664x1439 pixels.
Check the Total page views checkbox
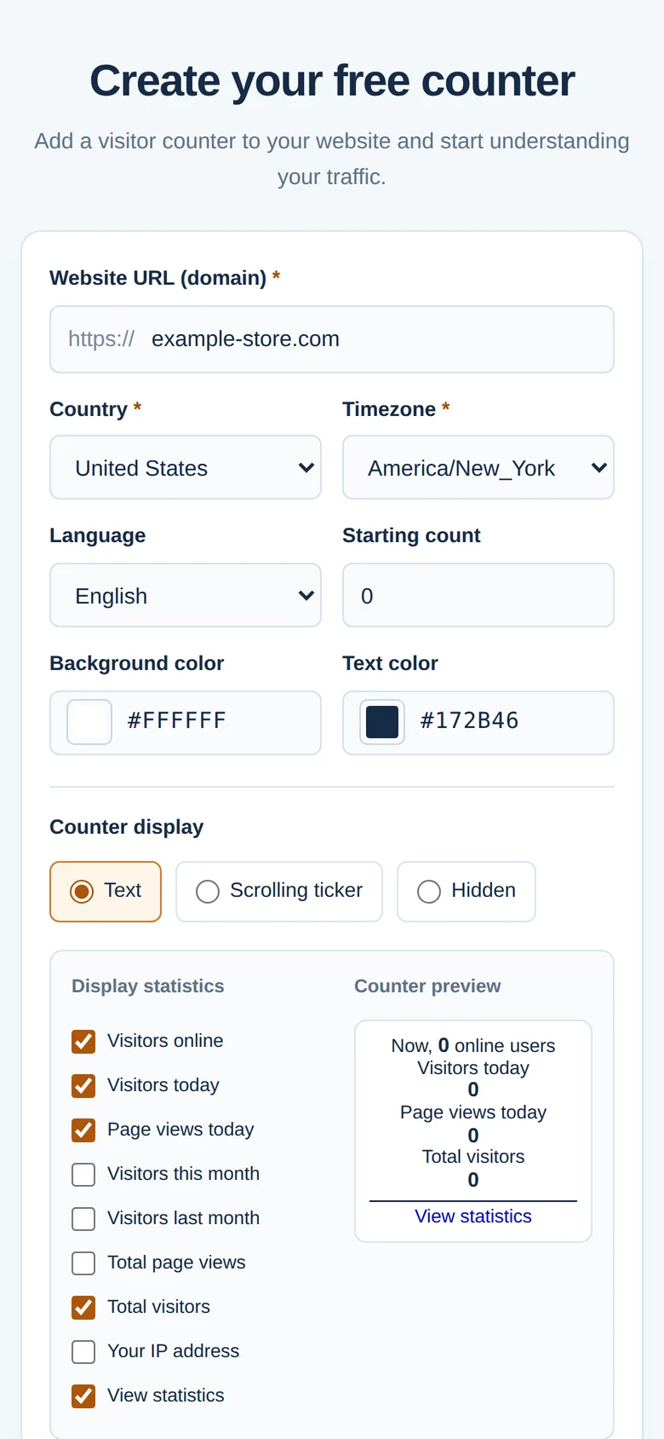[x=83, y=1263]
